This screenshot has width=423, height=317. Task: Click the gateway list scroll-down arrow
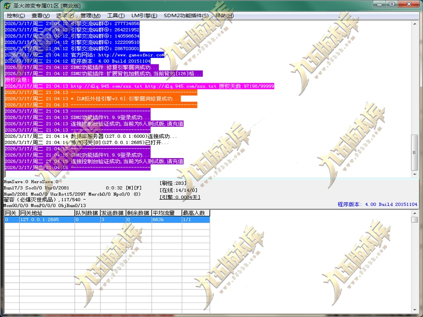pos(415,310)
